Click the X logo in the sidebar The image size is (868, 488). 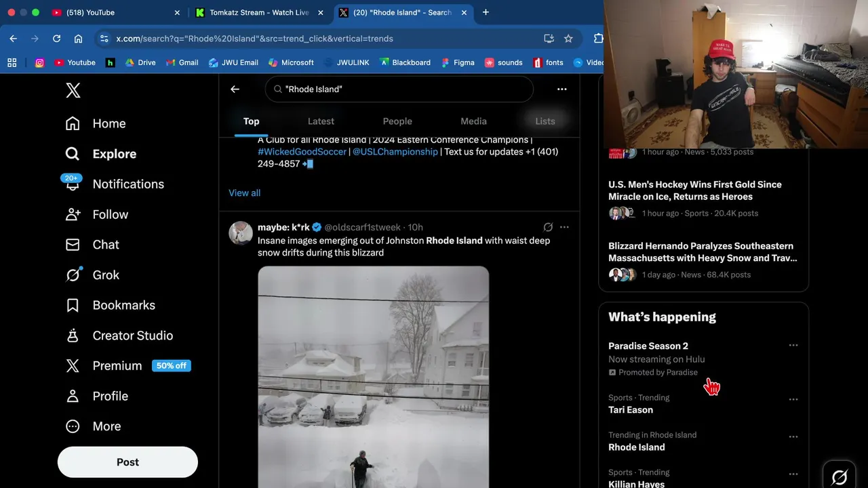pos(73,90)
